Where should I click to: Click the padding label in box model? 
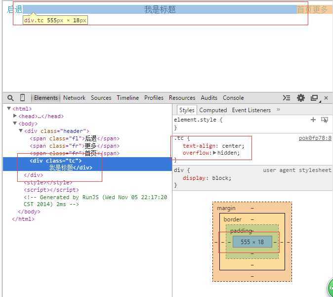tap(241, 230)
